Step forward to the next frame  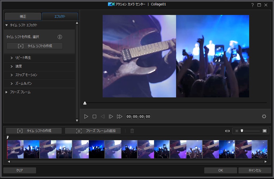coord(111,117)
